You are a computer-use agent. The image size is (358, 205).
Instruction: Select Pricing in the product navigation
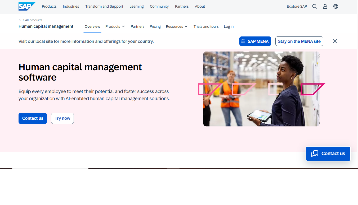(x=155, y=26)
